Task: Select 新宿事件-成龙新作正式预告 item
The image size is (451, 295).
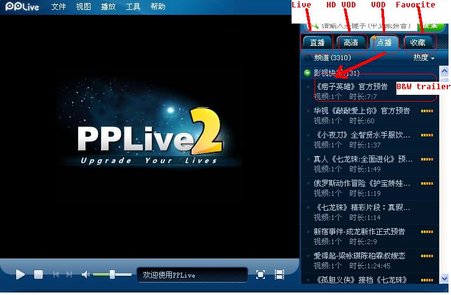Action: 371,236
